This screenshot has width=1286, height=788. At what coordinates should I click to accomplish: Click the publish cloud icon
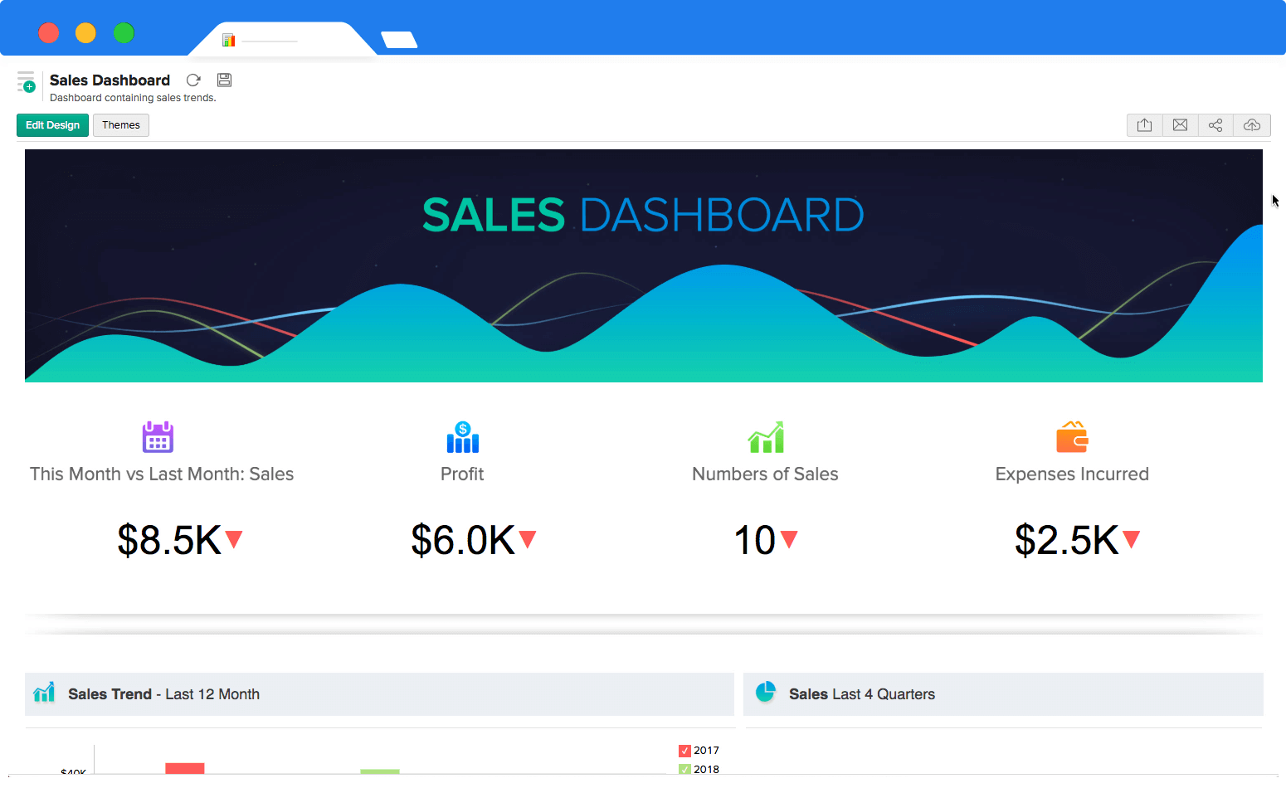(1252, 125)
